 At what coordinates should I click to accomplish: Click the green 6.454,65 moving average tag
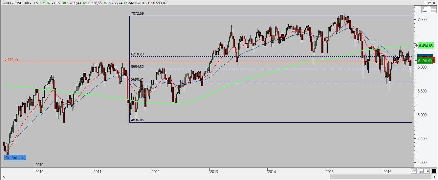(x=426, y=46)
